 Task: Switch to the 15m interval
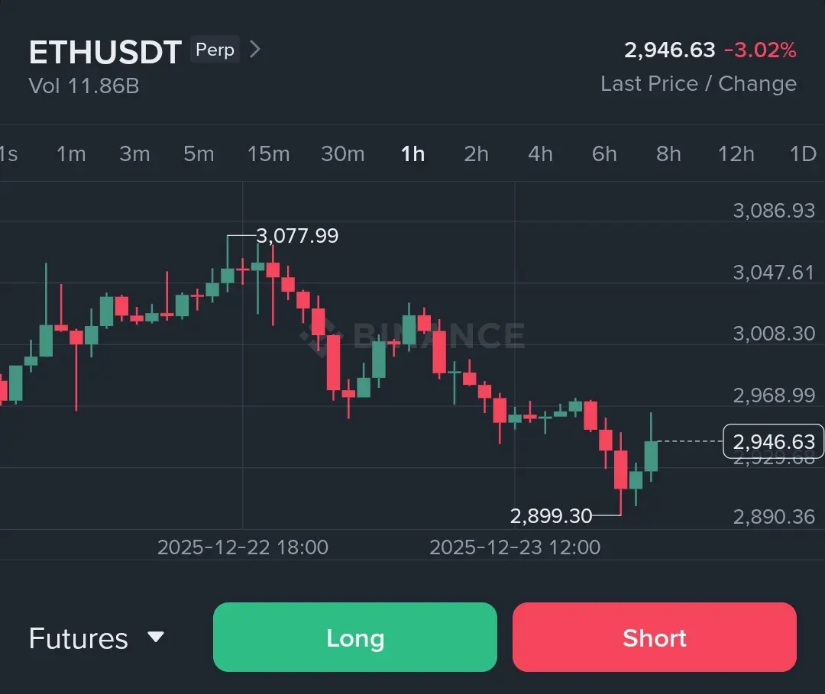click(x=268, y=154)
